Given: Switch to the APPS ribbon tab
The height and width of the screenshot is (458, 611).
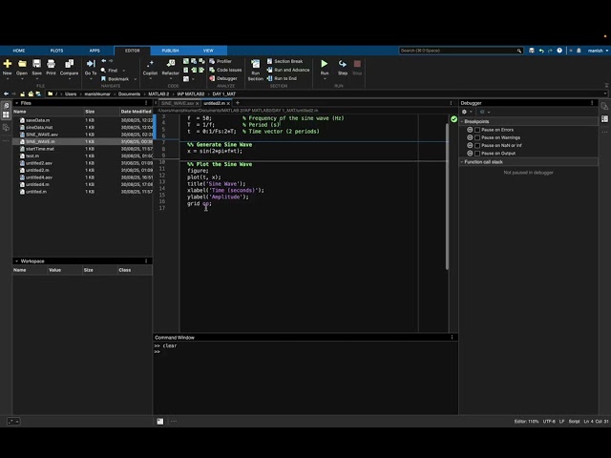Looking at the screenshot, I should (x=95, y=51).
